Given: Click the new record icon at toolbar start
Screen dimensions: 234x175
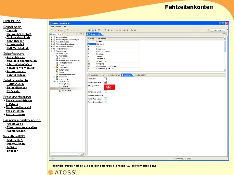Looking at the screenshot, I should (x=52, y=30).
